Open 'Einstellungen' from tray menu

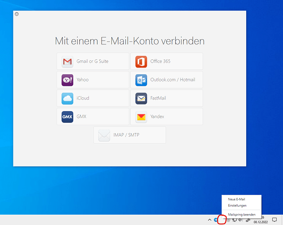(x=241, y=206)
